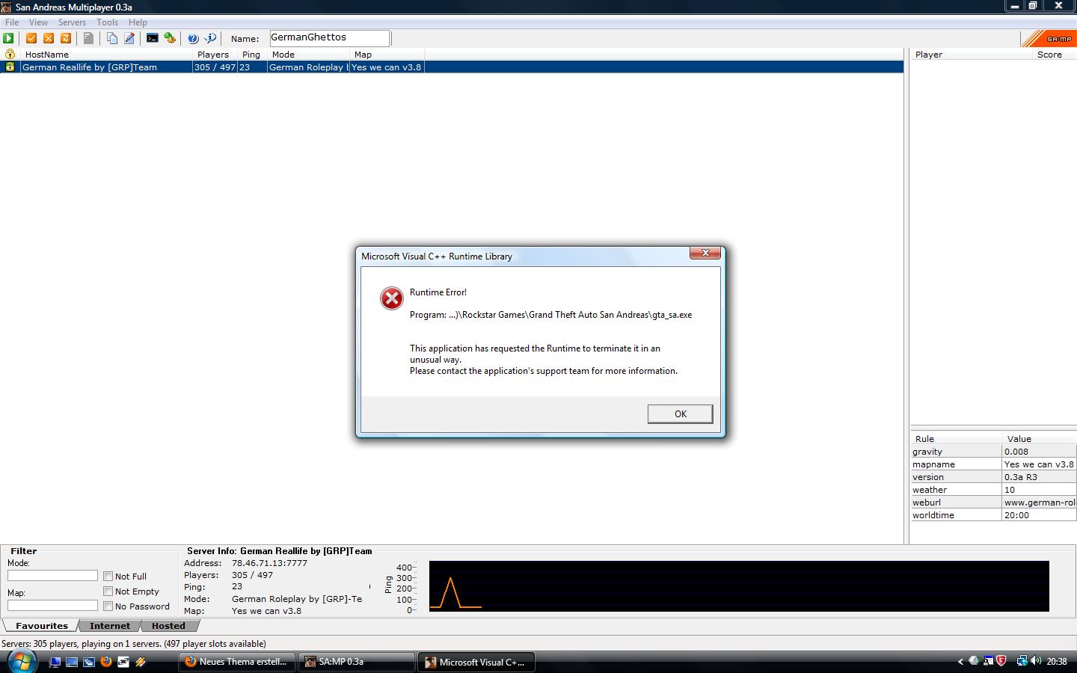Click the Value column header in rules

click(x=1040, y=438)
